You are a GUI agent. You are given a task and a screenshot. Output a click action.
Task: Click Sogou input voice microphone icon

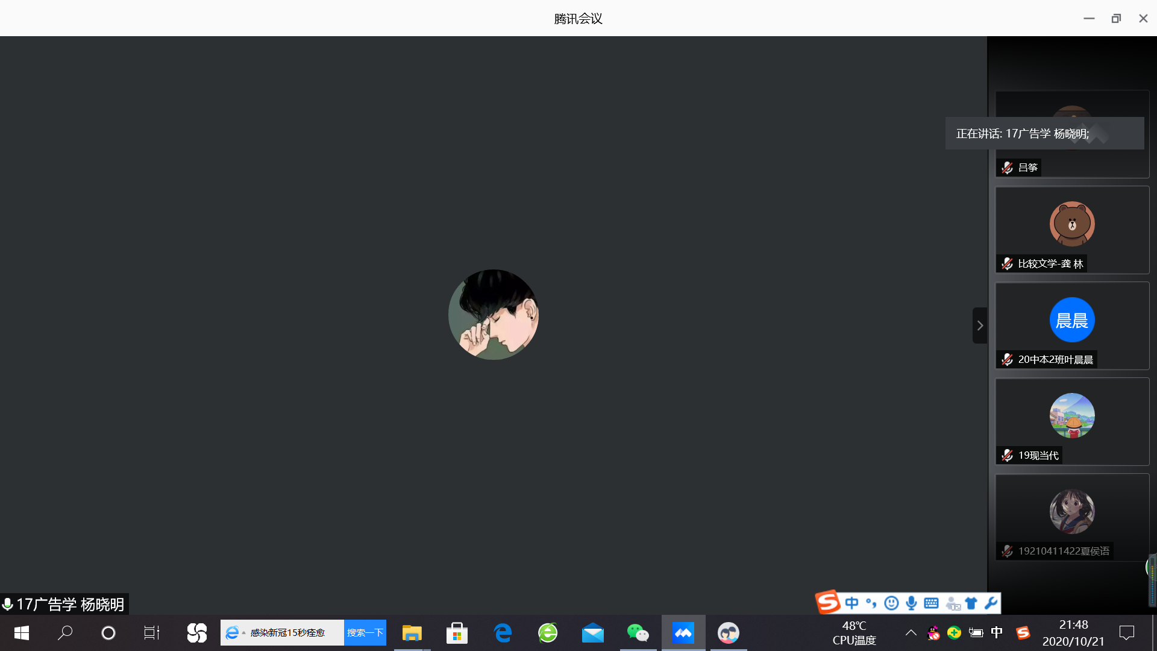911,603
